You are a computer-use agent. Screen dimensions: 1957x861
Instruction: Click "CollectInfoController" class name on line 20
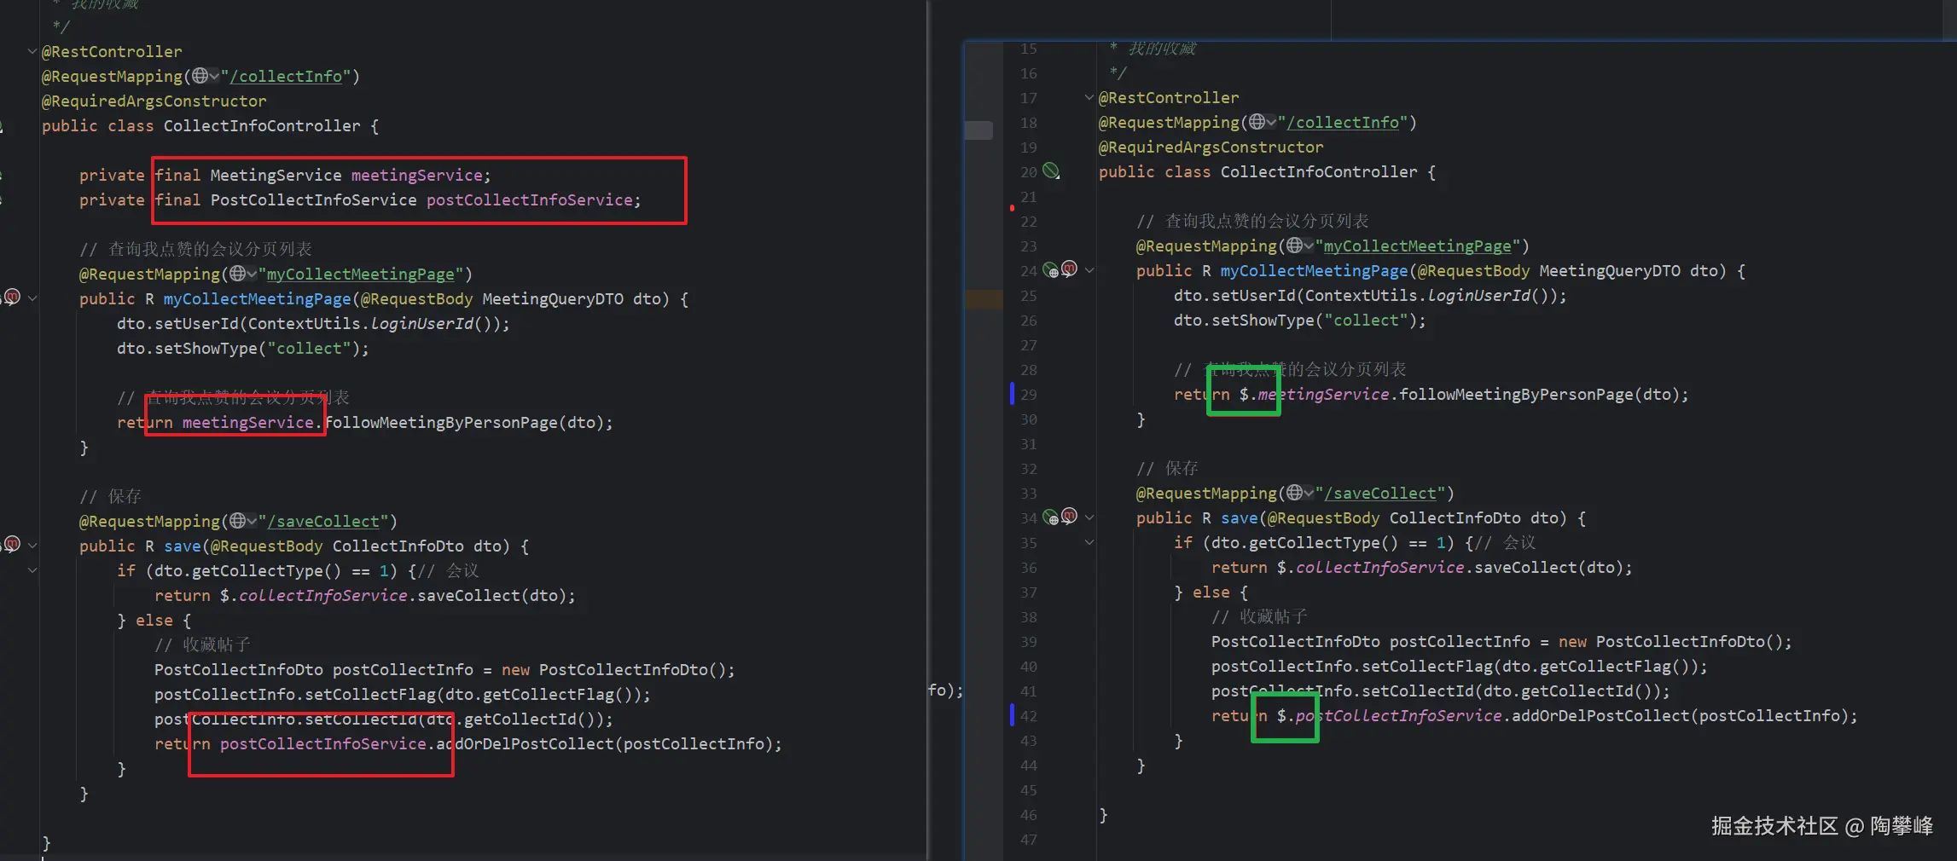point(1319,172)
